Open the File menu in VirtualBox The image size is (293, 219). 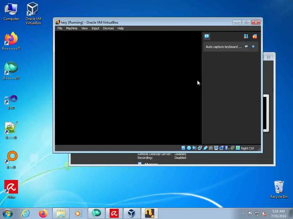(60, 28)
